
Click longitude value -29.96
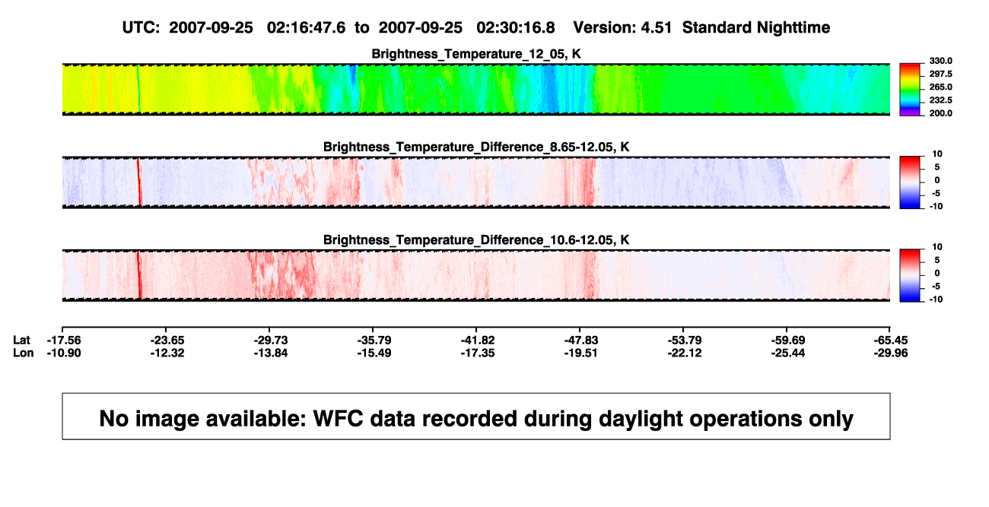[890, 353]
